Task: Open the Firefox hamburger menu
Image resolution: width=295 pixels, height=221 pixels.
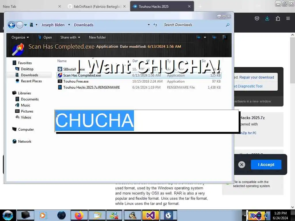Action: point(288,18)
